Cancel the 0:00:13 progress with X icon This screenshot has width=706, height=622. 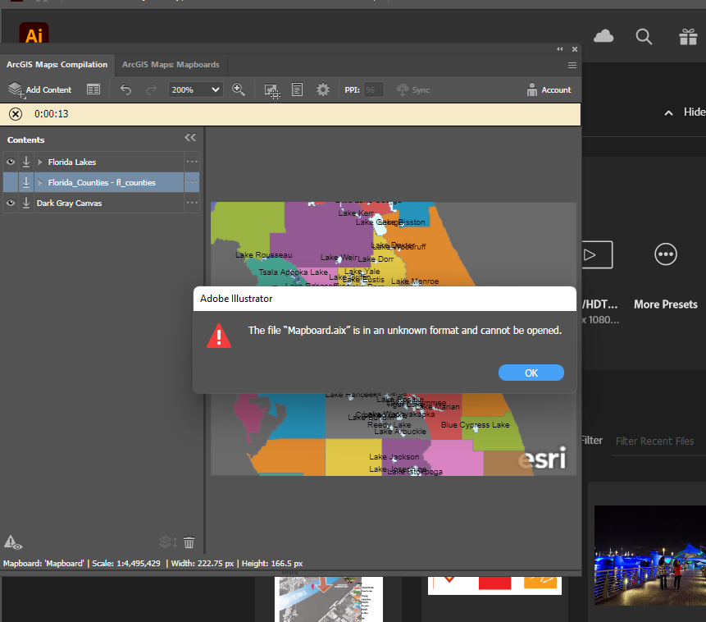tap(16, 114)
